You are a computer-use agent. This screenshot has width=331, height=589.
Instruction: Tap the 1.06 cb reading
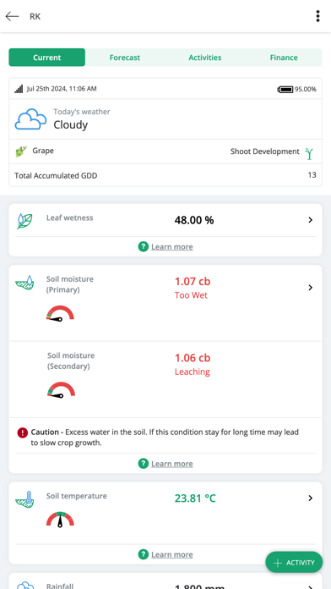[193, 358]
